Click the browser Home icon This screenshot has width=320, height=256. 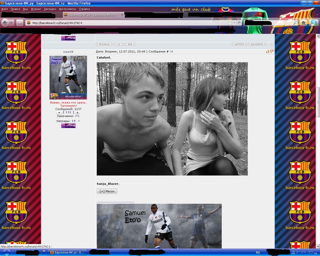click(x=303, y=23)
